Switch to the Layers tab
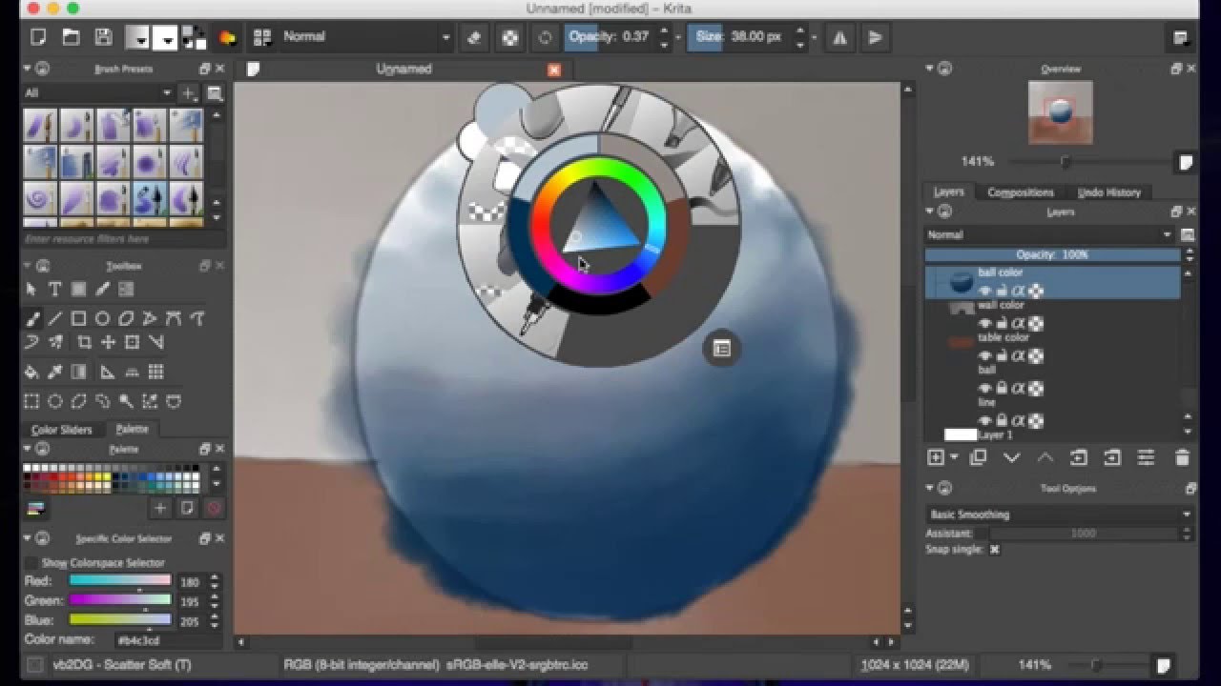Screen dimensions: 1221x686 click(x=948, y=192)
